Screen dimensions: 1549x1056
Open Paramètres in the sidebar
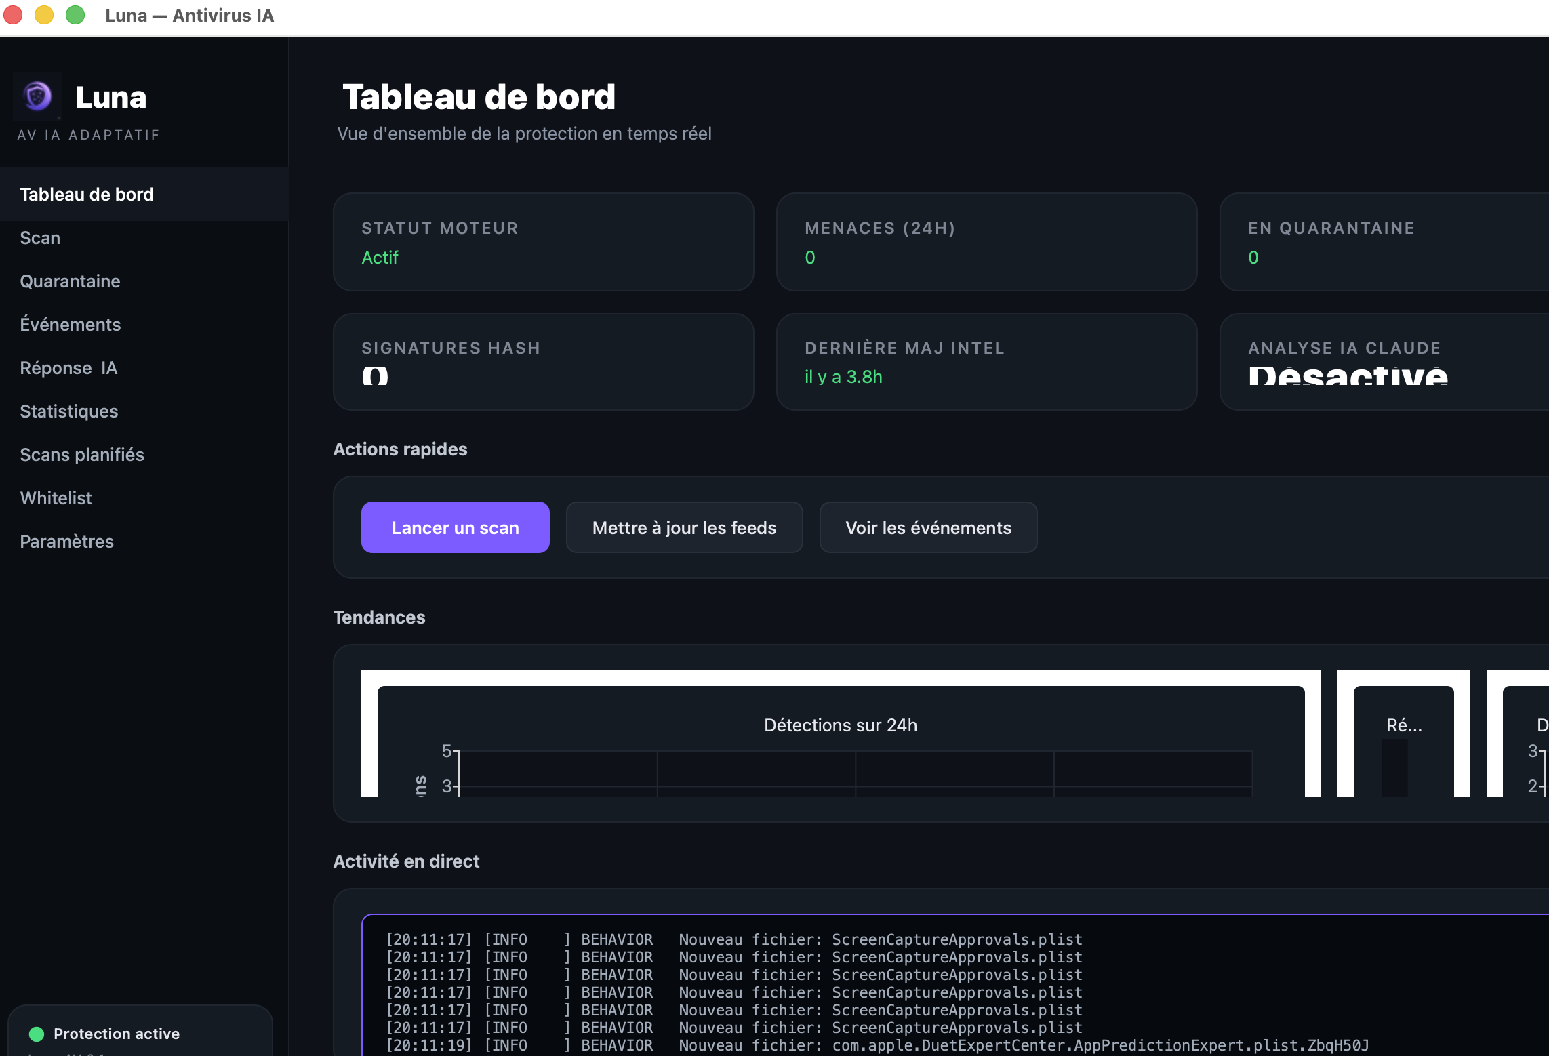coord(144,542)
